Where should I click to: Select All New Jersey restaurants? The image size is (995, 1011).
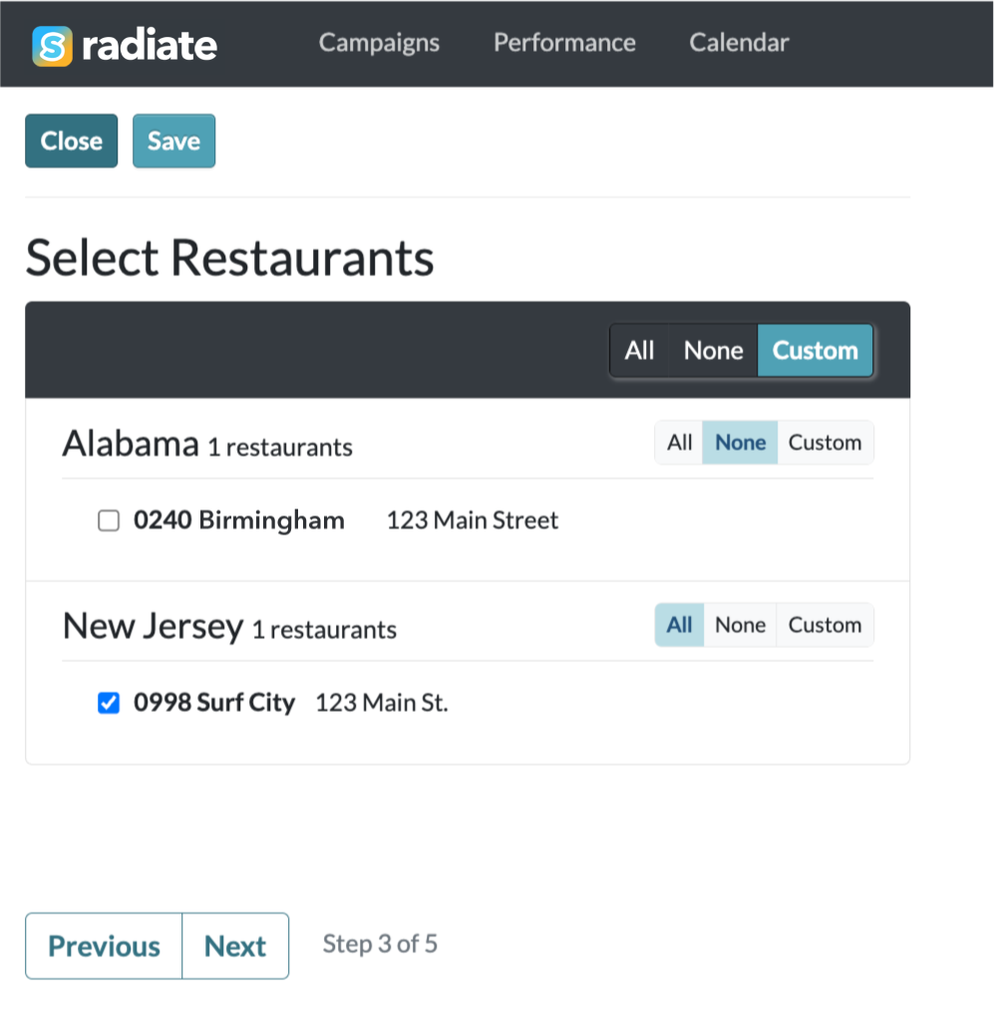679,625
